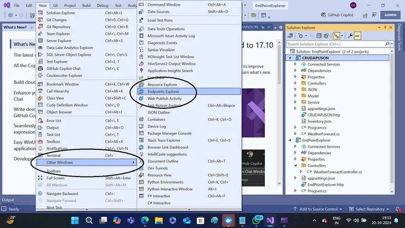Click the Git Changes menu icon

(x=40, y=20)
